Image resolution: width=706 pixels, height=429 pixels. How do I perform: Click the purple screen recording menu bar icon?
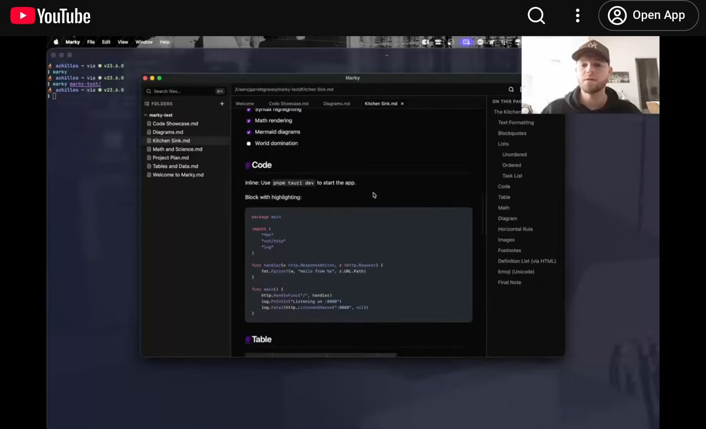[466, 42]
